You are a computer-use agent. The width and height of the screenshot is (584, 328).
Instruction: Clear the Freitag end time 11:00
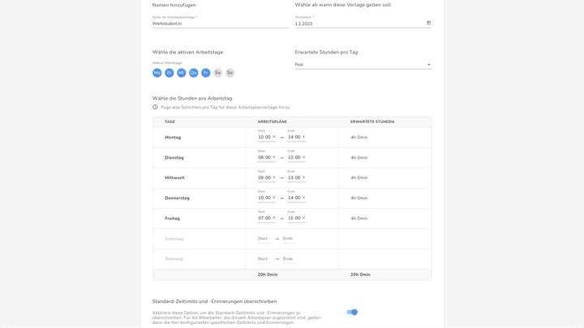pos(303,218)
